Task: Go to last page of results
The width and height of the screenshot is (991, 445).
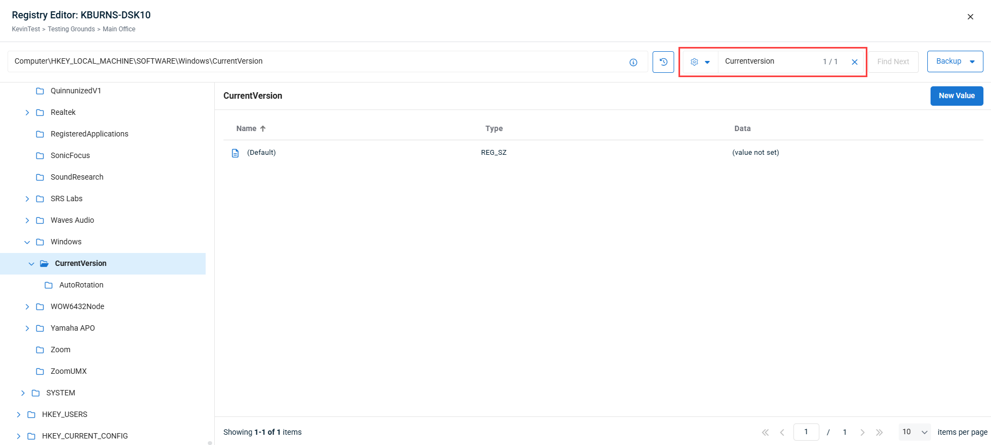Action: click(x=879, y=432)
